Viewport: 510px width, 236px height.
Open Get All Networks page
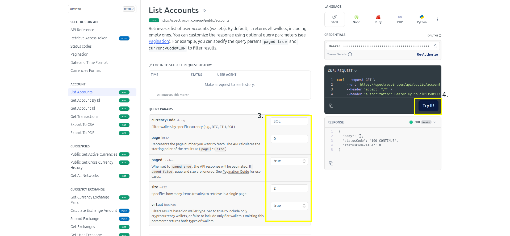(x=100, y=176)
